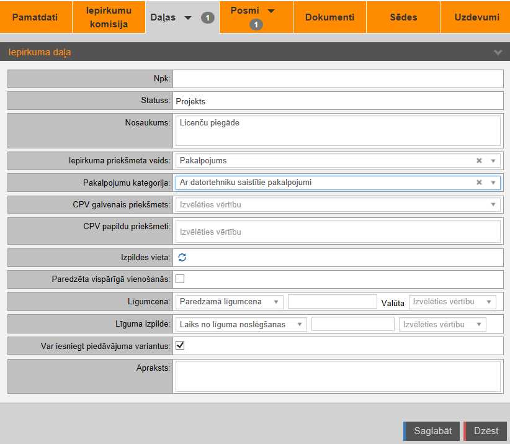Click into the Apraksts text area
Image resolution: width=510 pixels, height=444 pixels.
pyautogui.click(x=338, y=376)
